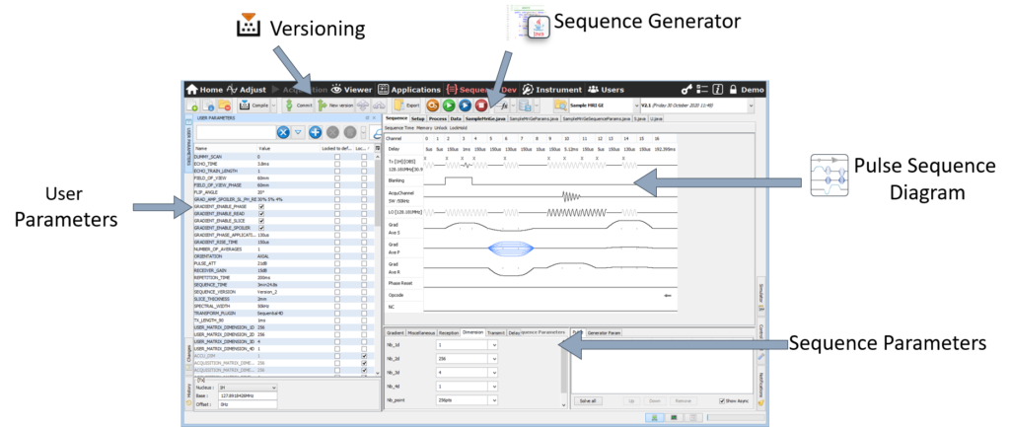
Task: Toggle the Show Async checkbox
Action: click(722, 400)
